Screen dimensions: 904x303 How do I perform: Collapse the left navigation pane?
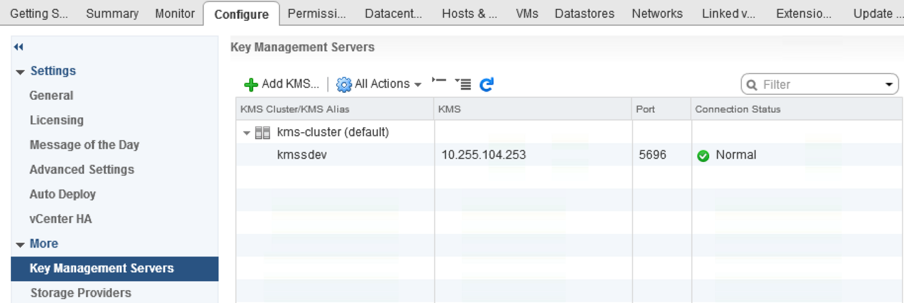click(x=18, y=47)
